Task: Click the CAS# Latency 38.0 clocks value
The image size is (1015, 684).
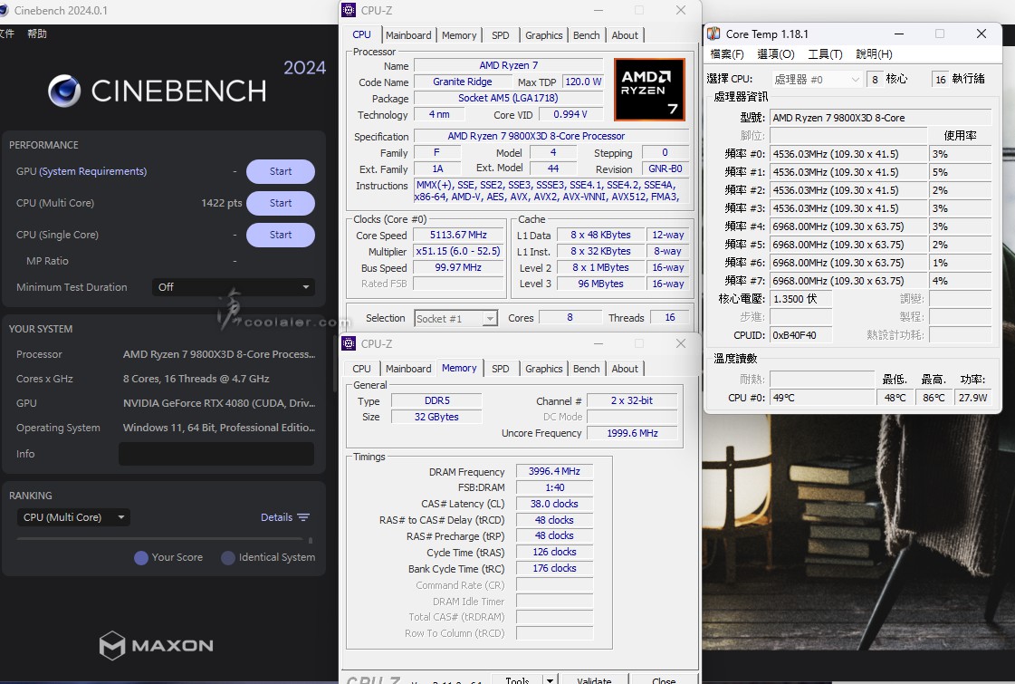Action: tap(554, 504)
